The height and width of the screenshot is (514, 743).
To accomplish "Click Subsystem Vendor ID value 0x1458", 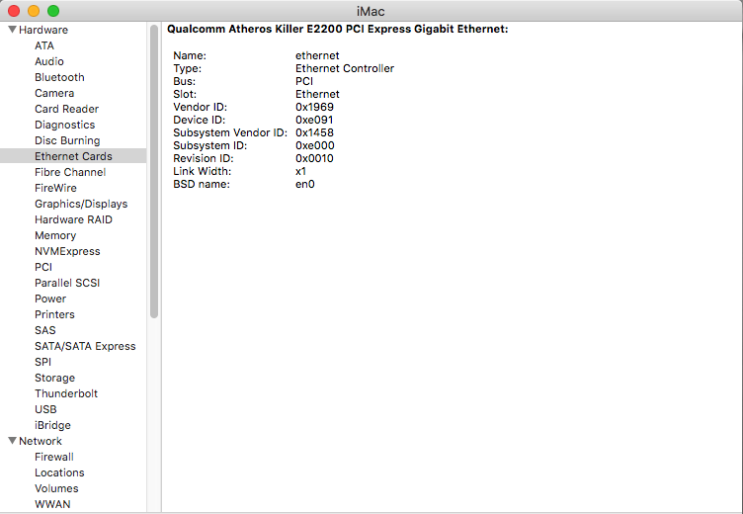I will coord(314,132).
